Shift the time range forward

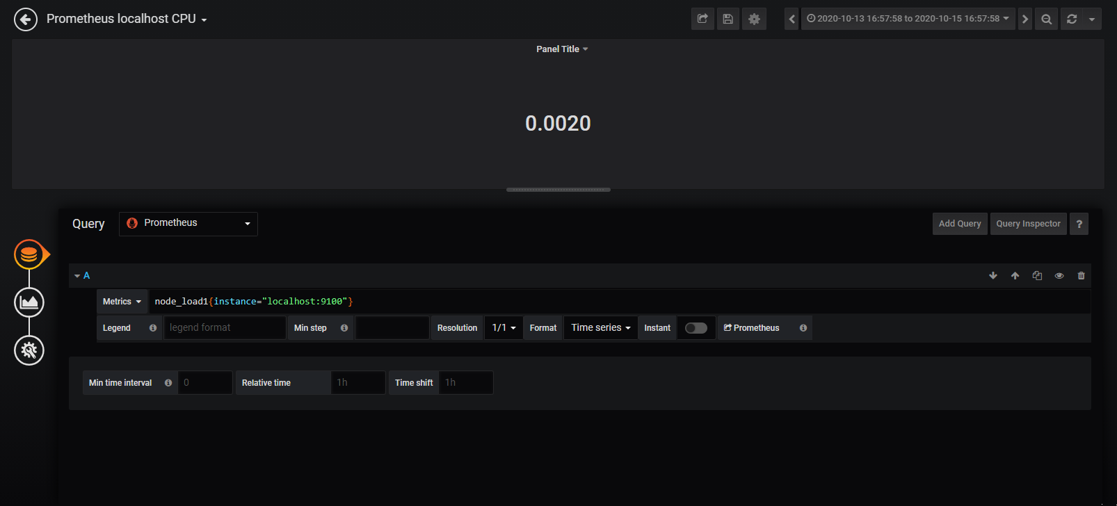(1024, 19)
